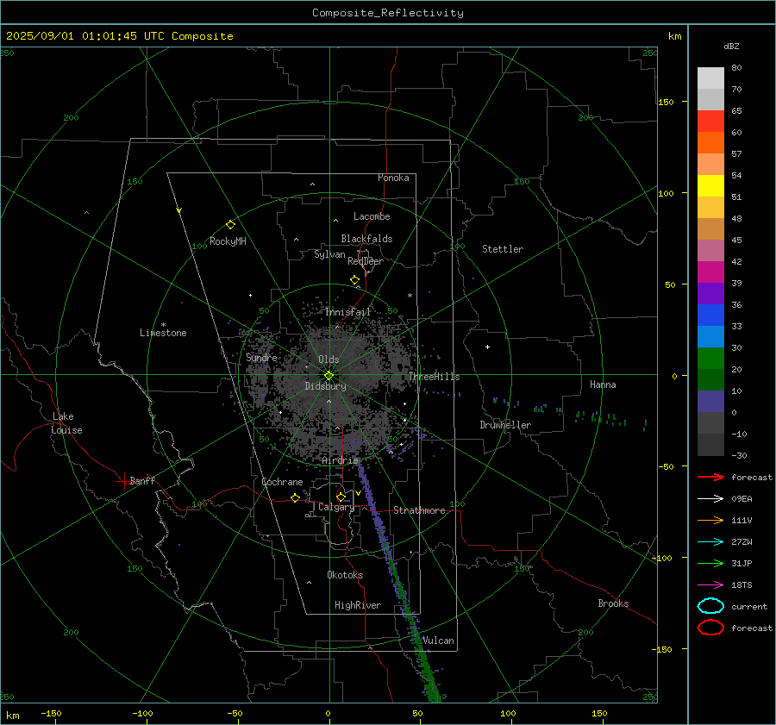Click the Innisfail city label
Screen dimensions: 776x725
[348, 312]
